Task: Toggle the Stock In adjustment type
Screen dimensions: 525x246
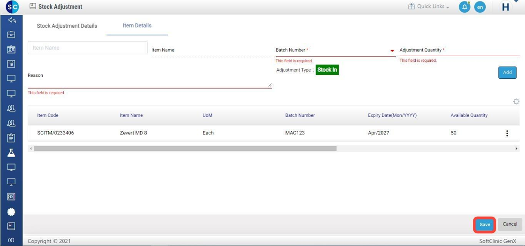Action: [x=327, y=70]
